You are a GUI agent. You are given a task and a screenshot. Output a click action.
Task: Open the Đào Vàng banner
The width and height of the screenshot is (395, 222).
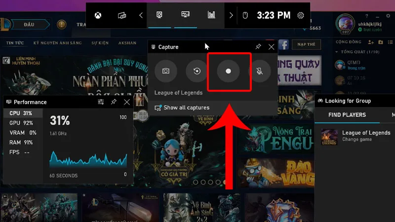[276, 173]
